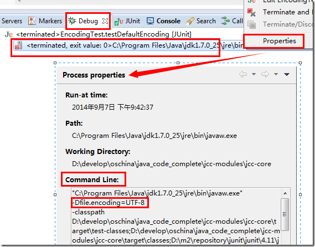315x247 pixels.
Task: Click the quoted javaw.exe command line
Action: click(x=157, y=193)
